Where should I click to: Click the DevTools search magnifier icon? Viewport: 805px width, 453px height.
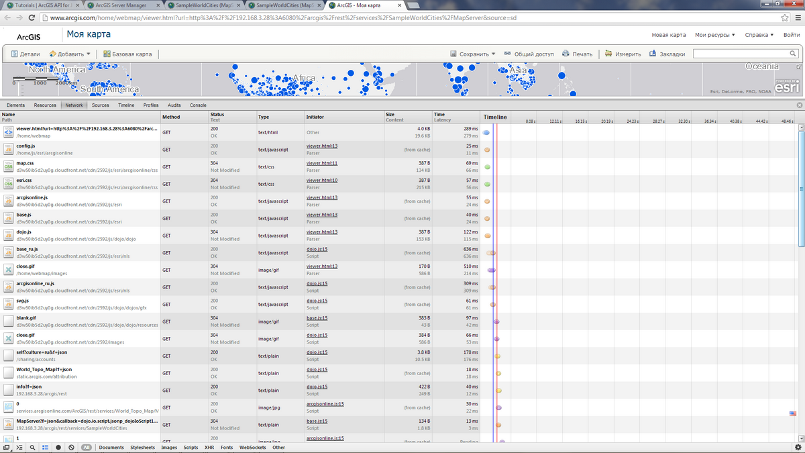(x=32, y=447)
